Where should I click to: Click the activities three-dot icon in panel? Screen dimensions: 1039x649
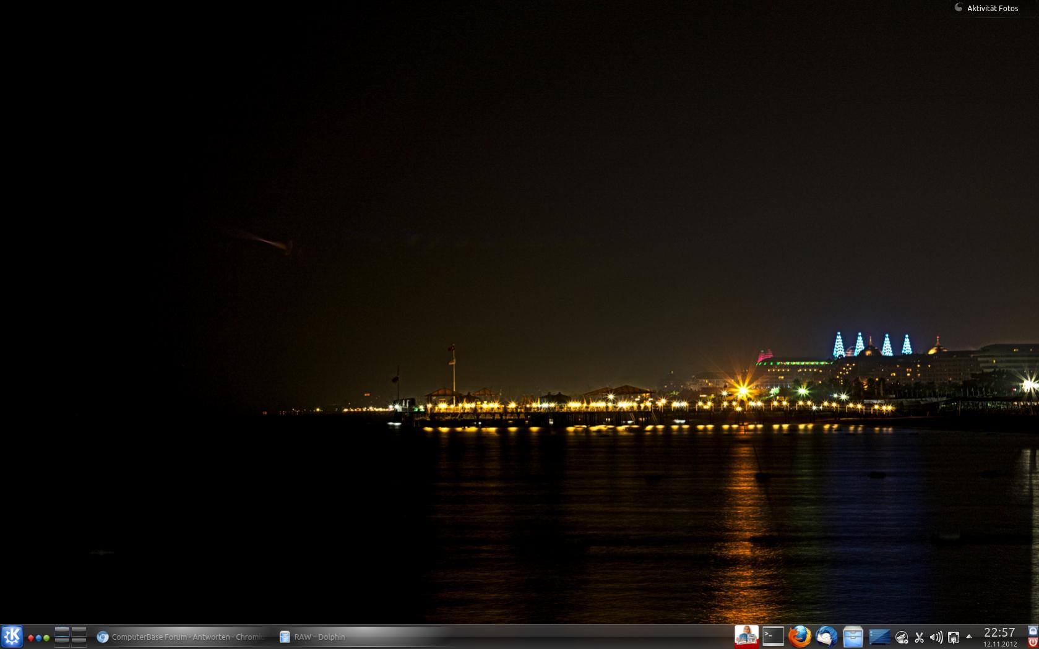[x=38, y=638]
